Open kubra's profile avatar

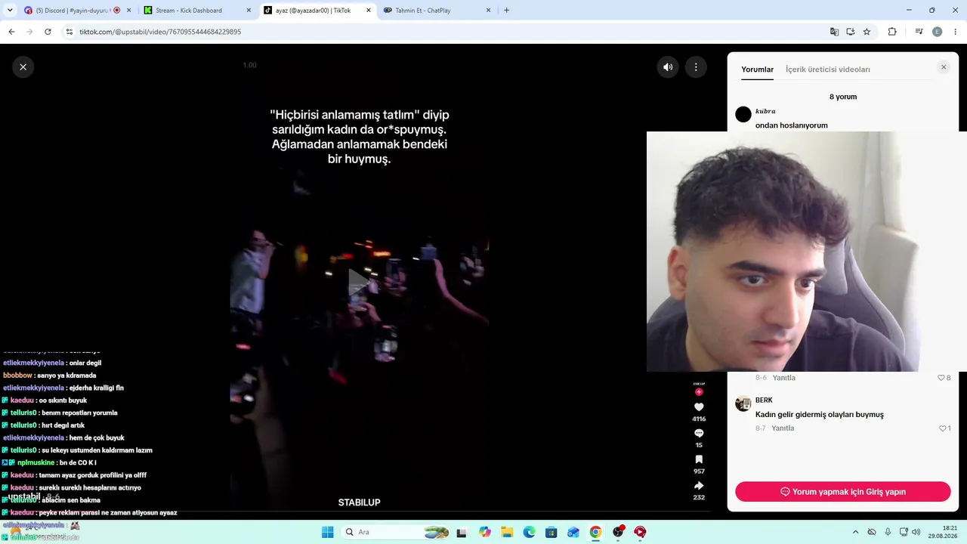[x=743, y=114]
